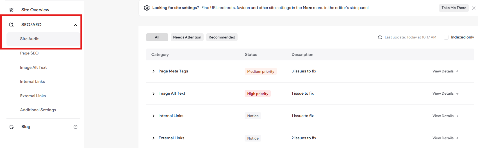Click the settings gear icon in banner

(x=147, y=8)
